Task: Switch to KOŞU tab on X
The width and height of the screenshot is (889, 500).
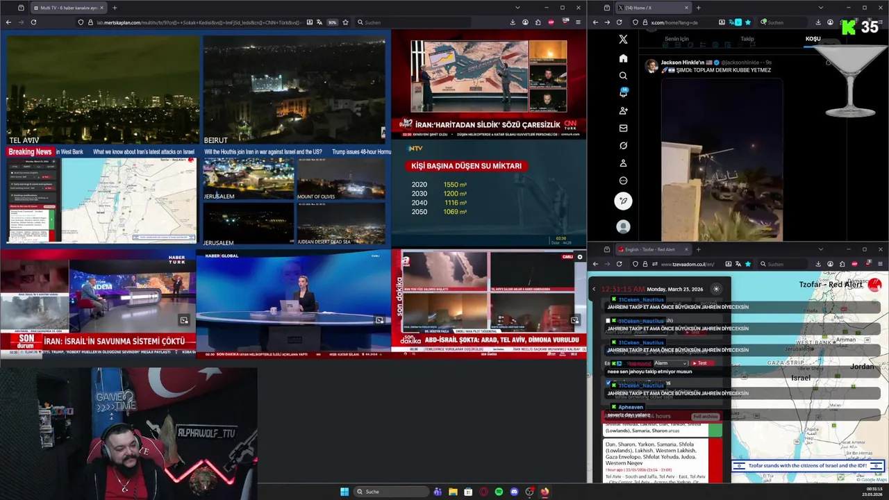Action: pyautogui.click(x=813, y=39)
